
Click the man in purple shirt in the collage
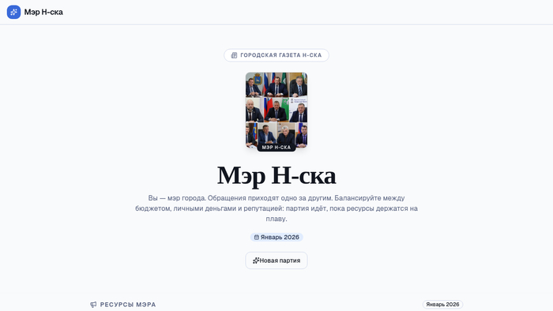[x=301, y=134]
